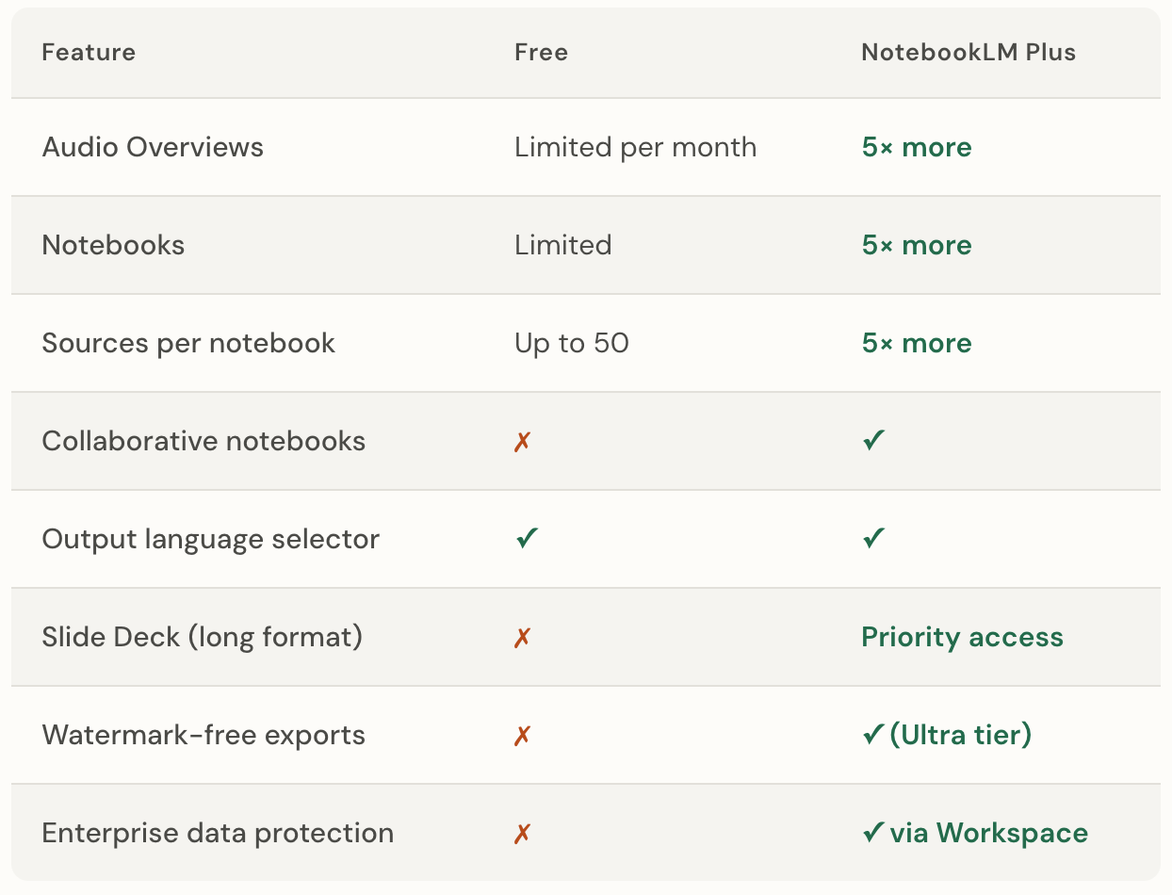The height and width of the screenshot is (895, 1172).
Task: Click Plus checkmark in Output language selector row
Action: pyautogui.click(x=873, y=538)
